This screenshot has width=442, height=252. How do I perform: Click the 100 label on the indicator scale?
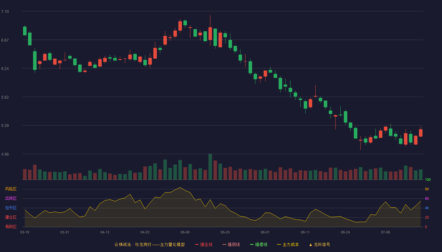pyautogui.click(x=428, y=180)
